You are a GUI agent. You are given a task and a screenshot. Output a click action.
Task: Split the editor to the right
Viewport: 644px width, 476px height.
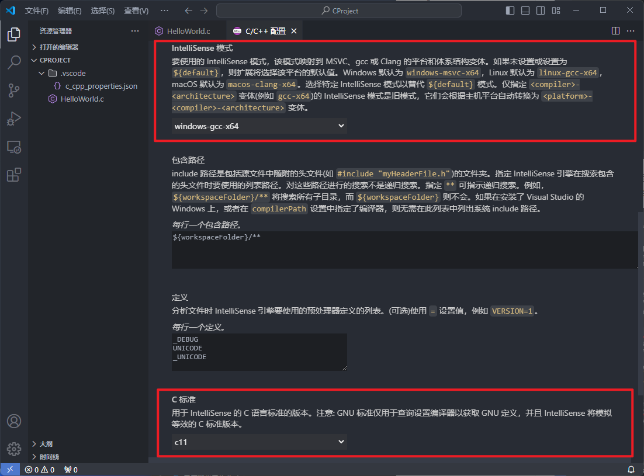tap(615, 31)
